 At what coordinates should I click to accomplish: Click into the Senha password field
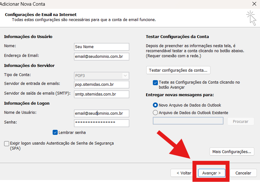101,123
